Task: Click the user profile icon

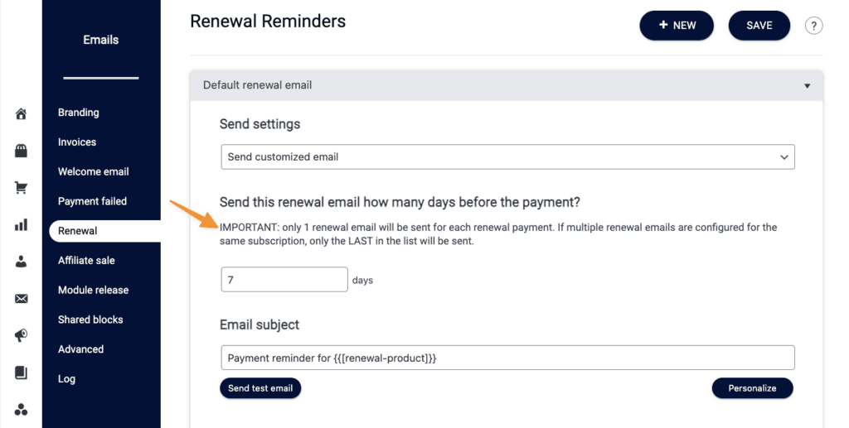Action: click(21, 262)
